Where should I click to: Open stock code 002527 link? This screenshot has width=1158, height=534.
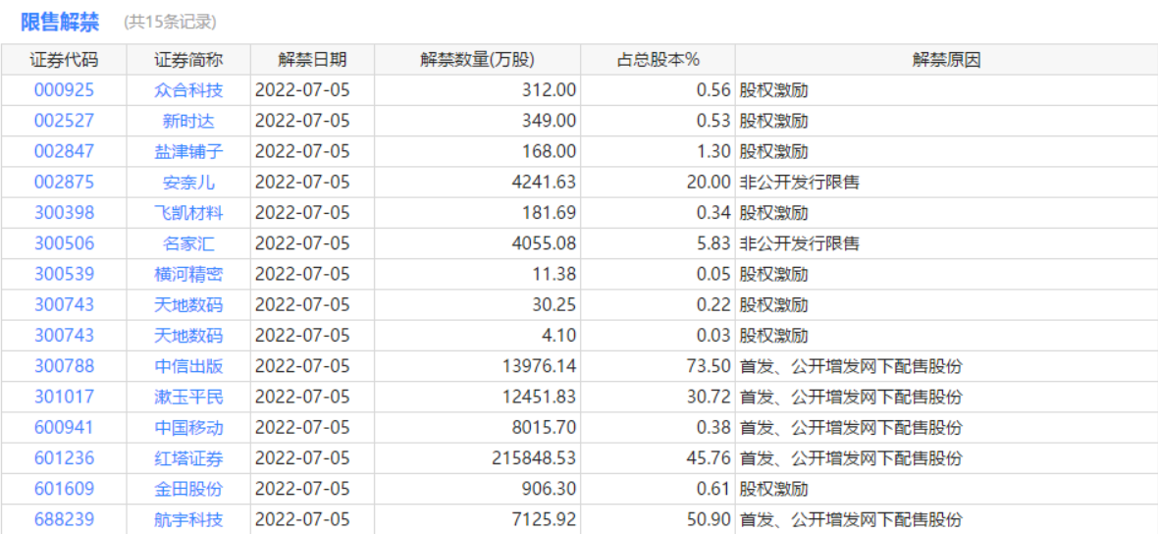click(x=64, y=121)
